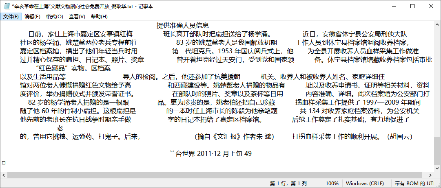Click the text 机关、收养人和被收养人姓名、家庭详细住
This screenshot has width=441, height=188.
coord(323,77)
